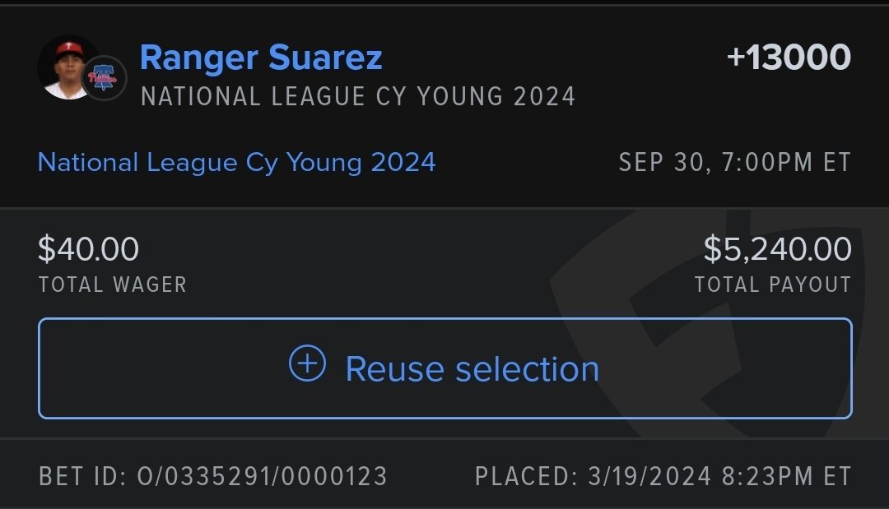Tap the TOTAL WAGER label
This screenshot has height=509, width=889.
(x=112, y=285)
